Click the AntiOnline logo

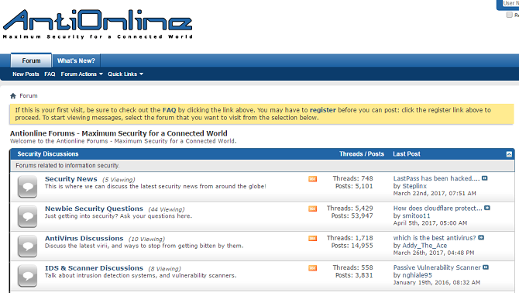coord(98,24)
